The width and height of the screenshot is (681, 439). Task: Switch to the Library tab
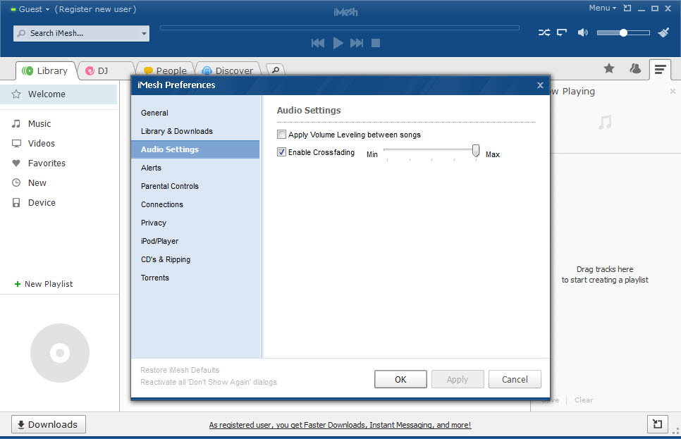pyautogui.click(x=46, y=70)
